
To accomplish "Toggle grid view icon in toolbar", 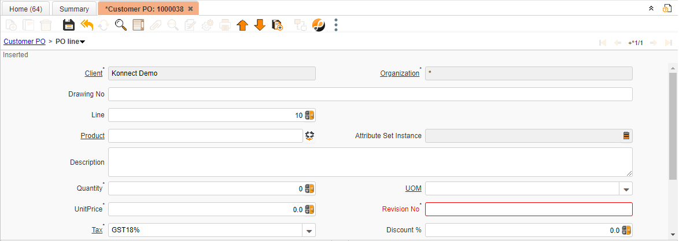I will click(138, 25).
